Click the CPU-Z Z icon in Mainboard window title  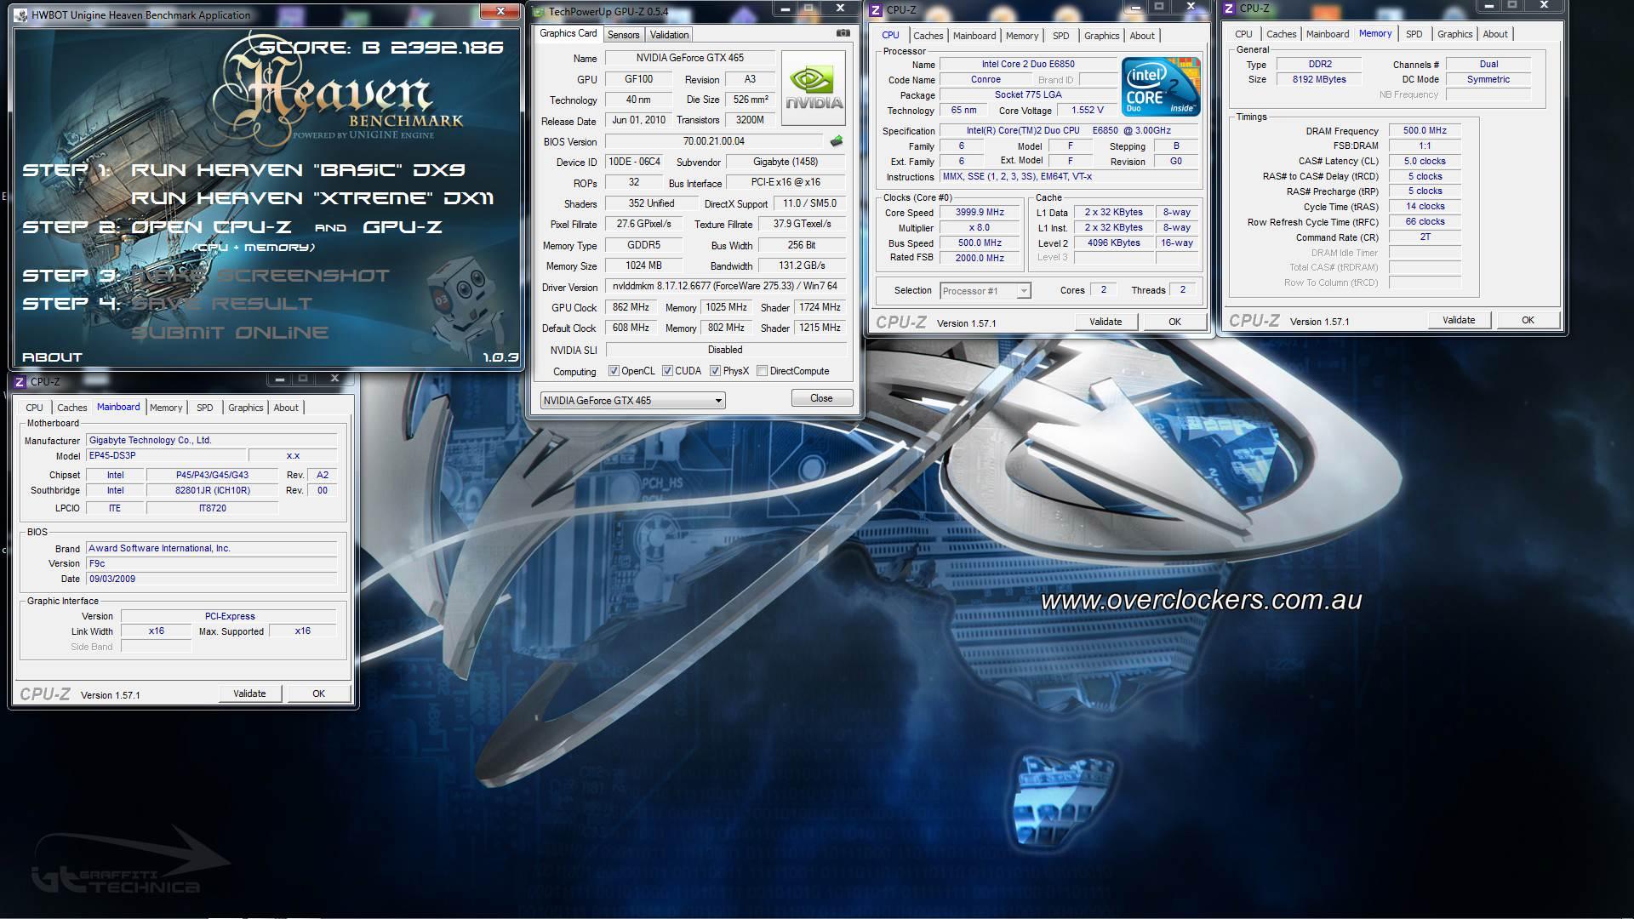coord(20,382)
